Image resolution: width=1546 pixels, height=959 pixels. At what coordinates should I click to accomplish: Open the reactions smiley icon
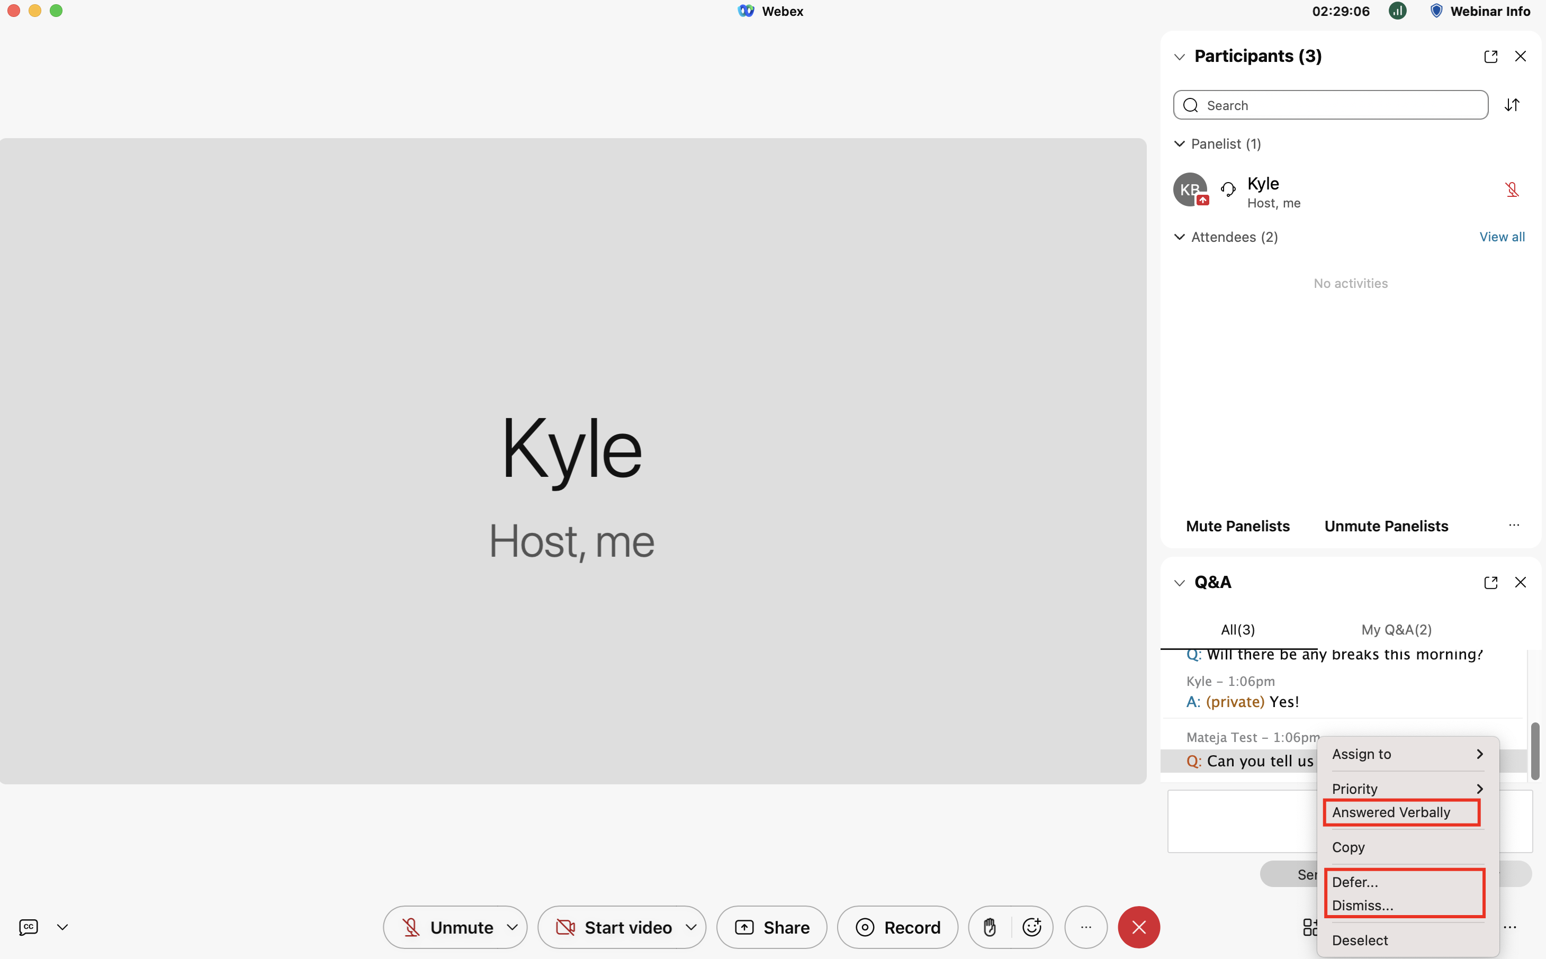pos(1031,927)
